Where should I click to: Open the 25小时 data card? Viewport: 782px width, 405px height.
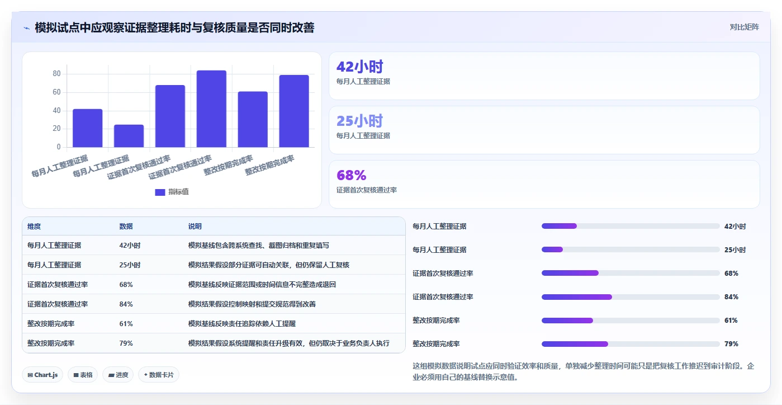544,130
